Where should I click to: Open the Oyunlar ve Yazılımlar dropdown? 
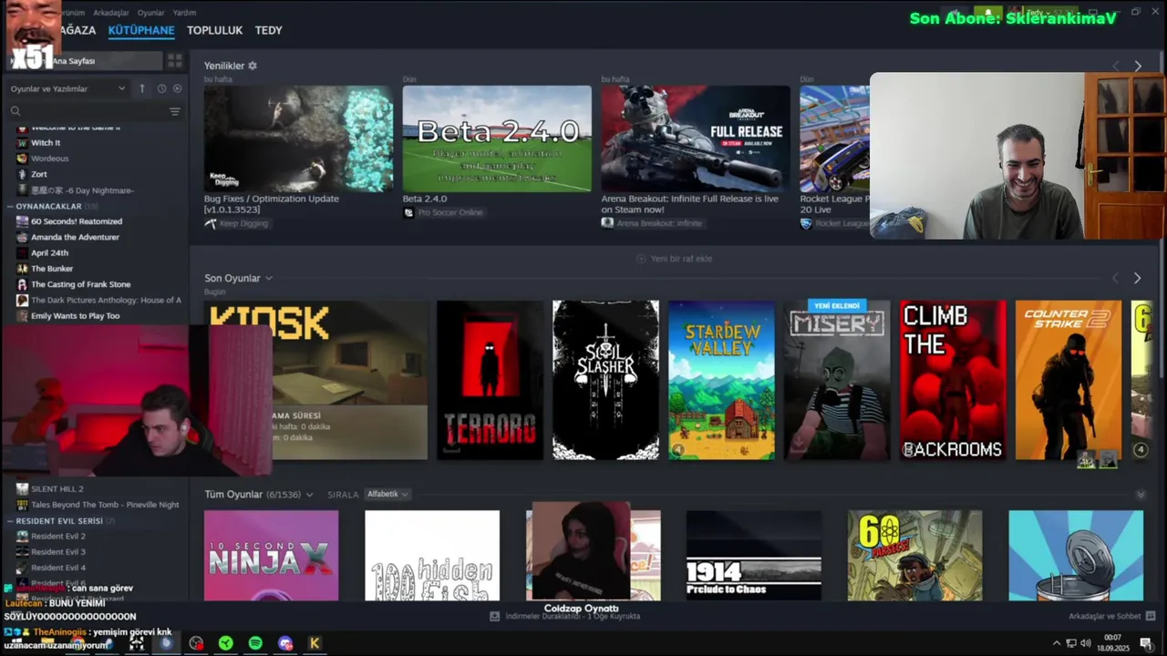pos(67,88)
